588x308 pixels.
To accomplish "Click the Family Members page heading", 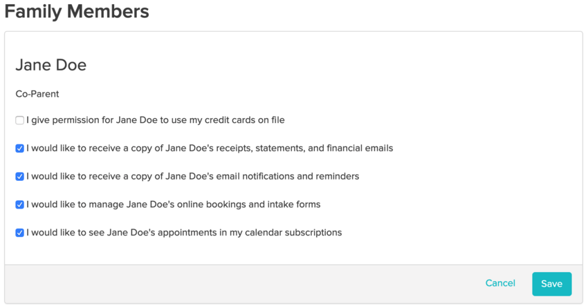I will pyautogui.click(x=77, y=12).
